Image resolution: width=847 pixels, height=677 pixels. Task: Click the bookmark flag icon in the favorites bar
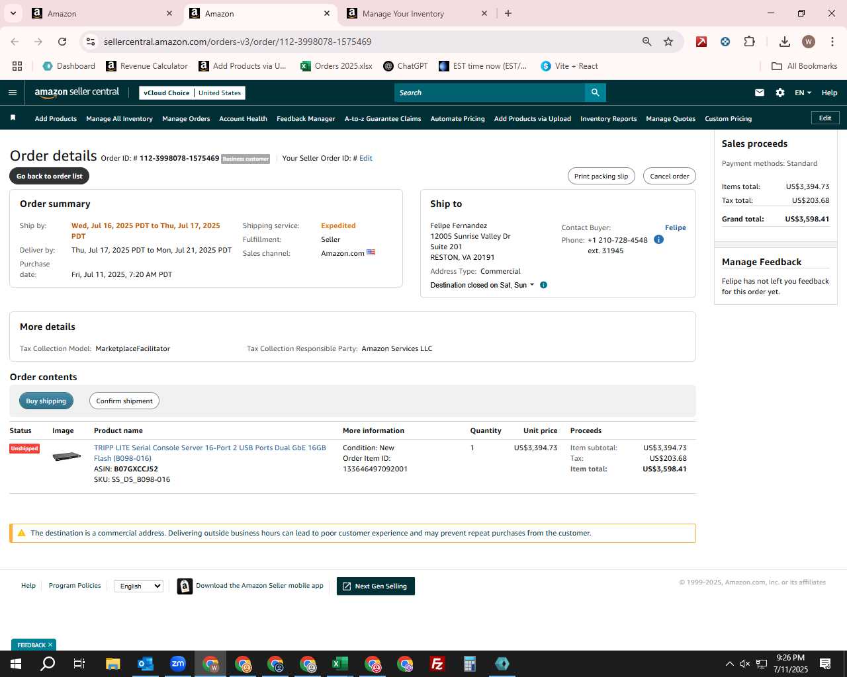pos(13,118)
